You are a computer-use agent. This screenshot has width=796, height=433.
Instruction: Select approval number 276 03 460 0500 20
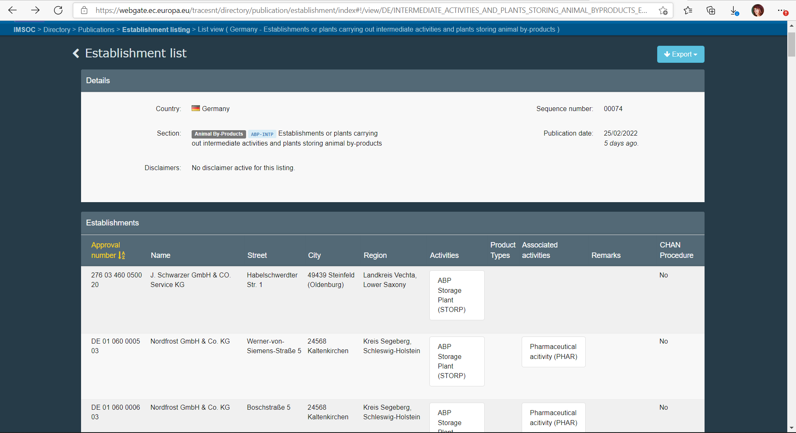coord(116,280)
